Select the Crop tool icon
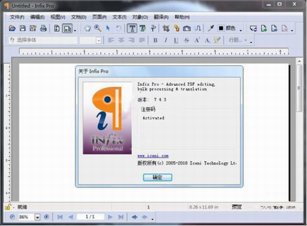The image size is (307, 226). (166, 29)
